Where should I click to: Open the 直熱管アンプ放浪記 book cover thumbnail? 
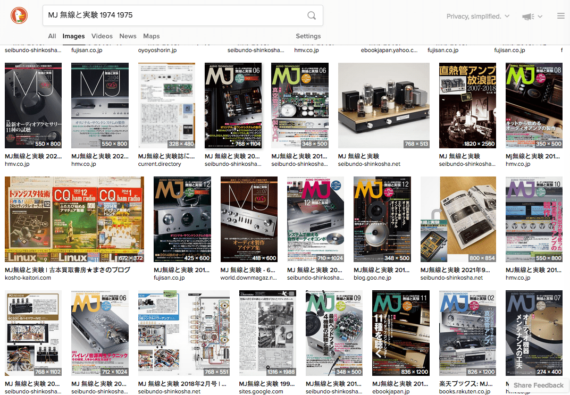[467, 105]
